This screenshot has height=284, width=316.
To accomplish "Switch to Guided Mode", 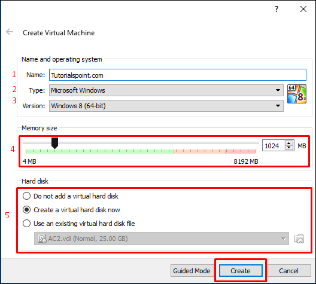I will tap(192, 271).
